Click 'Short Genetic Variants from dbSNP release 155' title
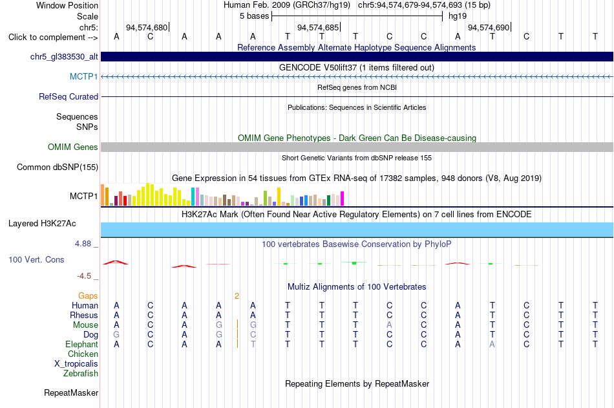The width and height of the screenshot is (614, 408). point(357,158)
